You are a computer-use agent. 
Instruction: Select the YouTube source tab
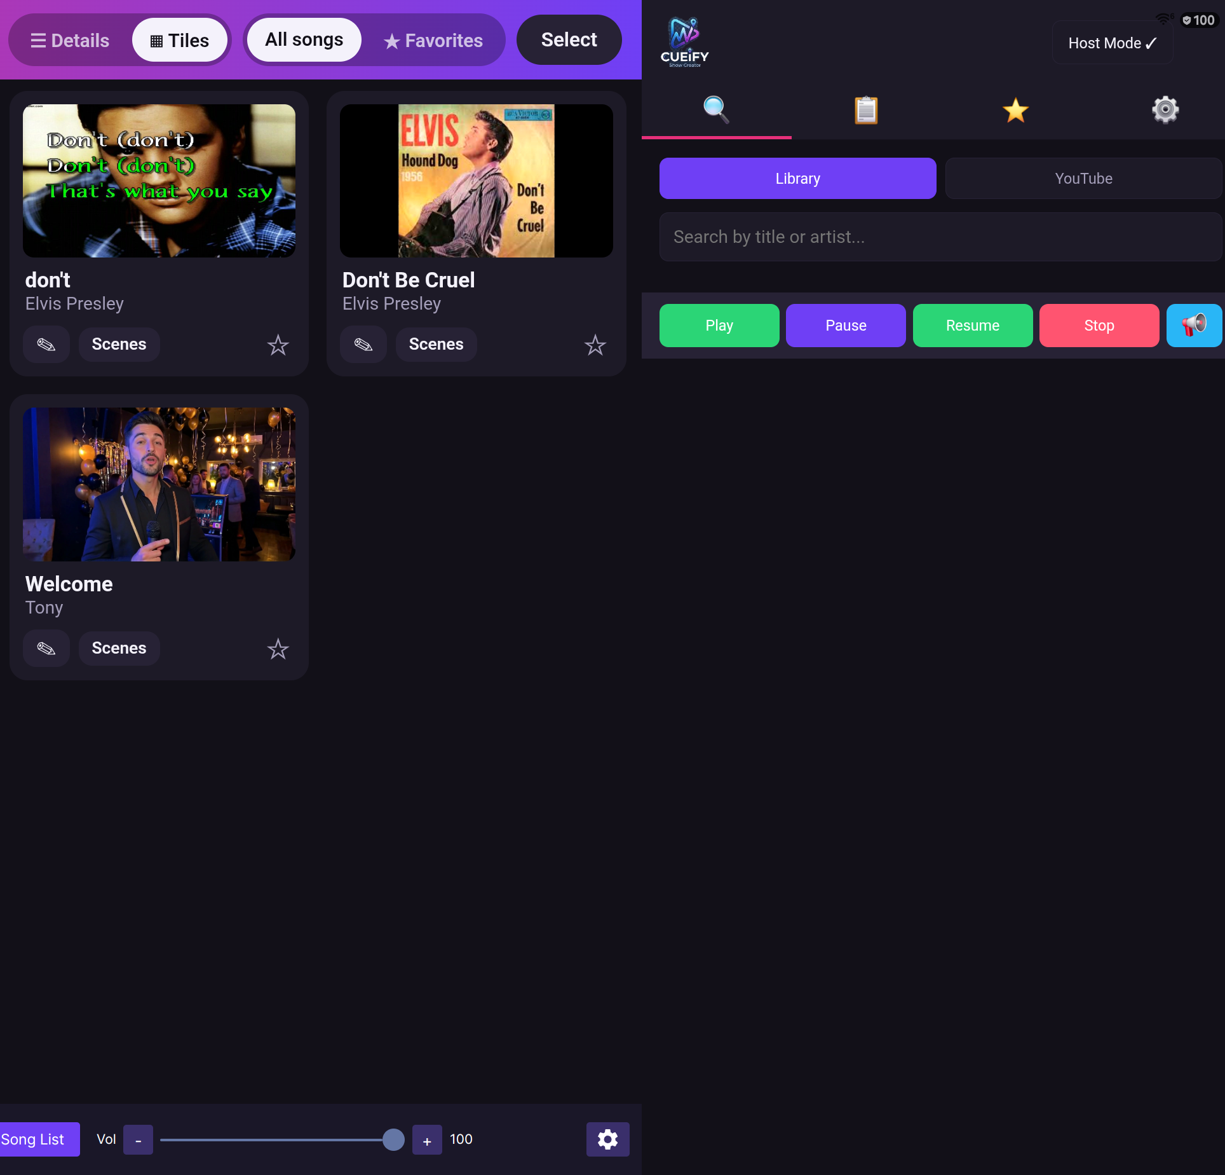click(1084, 179)
